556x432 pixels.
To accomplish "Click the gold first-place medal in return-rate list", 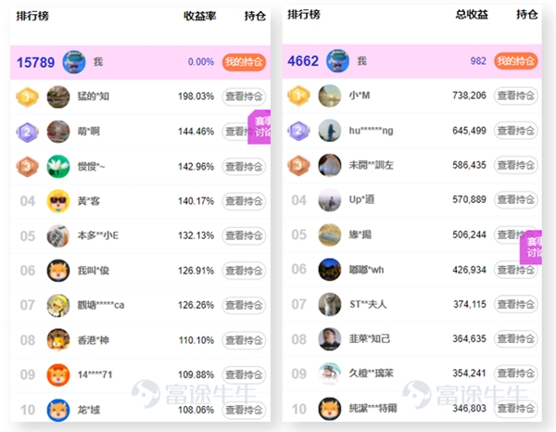I will (x=27, y=96).
